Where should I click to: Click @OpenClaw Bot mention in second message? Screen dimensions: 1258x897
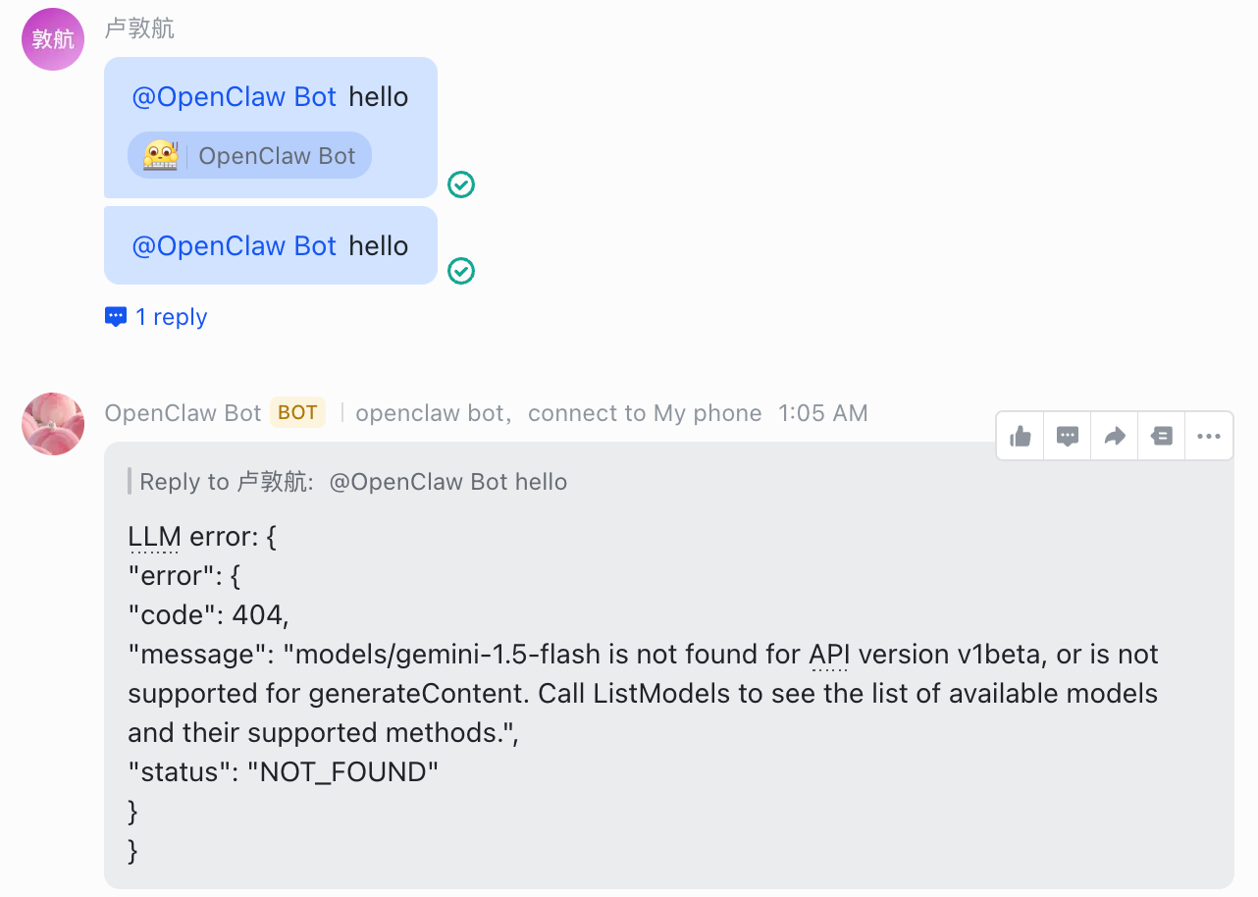coord(235,246)
